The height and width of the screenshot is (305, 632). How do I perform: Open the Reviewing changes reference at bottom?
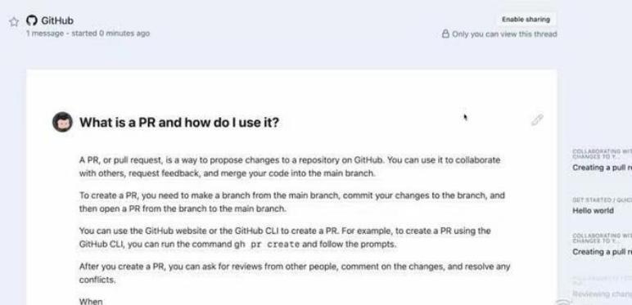603,294
